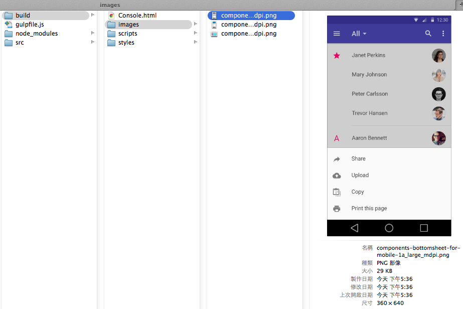Click the pink star beside Janet Perkins
Image resolution: width=463 pixels, height=309 pixels.
[x=337, y=55]
